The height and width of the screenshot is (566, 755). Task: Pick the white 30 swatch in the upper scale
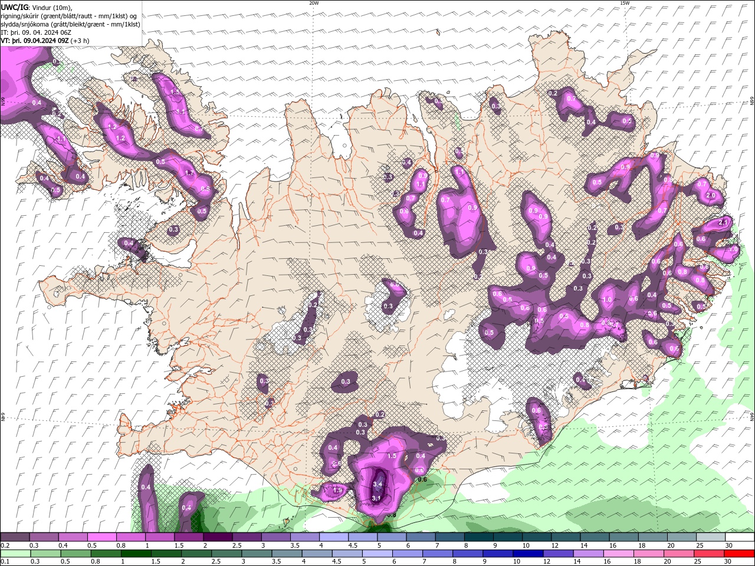pyautogui.click(x=740, y=537)
